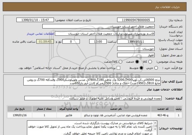The height and width of the screenshot is (135, 192).
Task: Click the delivery city field اهواز
Action: (136, 55)
